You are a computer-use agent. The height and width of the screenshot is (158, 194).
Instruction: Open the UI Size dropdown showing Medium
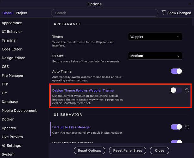point(155,56)
